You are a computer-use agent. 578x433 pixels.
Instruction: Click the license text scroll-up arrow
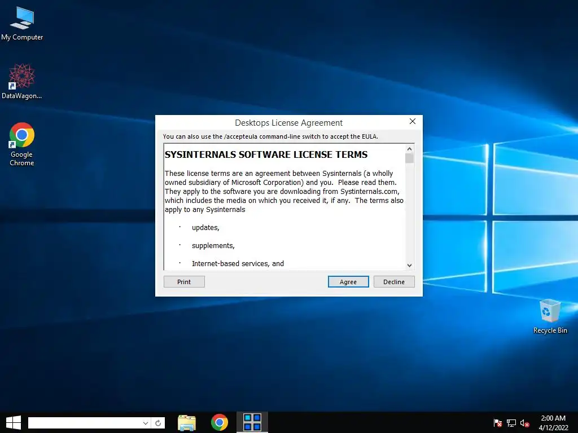tap(409, 149)
